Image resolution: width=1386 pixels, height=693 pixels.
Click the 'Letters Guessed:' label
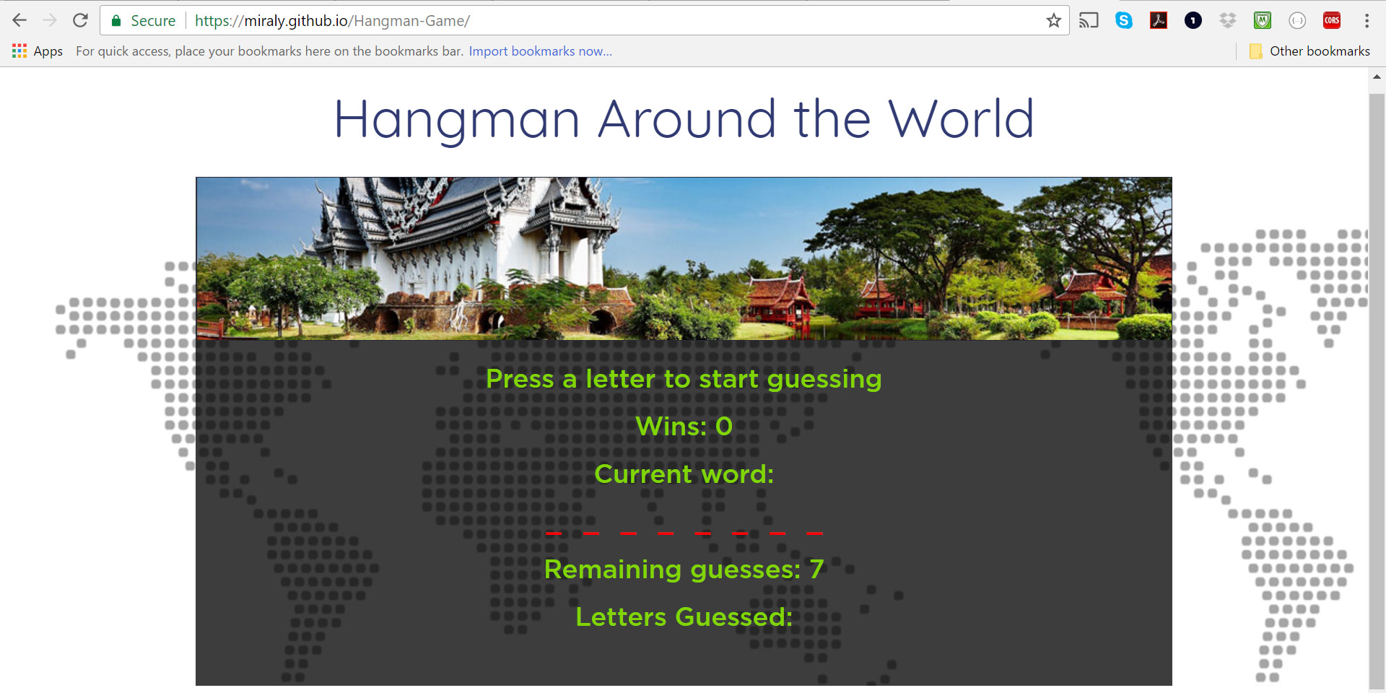pos(684,617)
